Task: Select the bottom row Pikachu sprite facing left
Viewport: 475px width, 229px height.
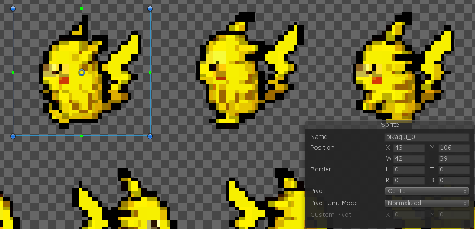Action: 124,199
